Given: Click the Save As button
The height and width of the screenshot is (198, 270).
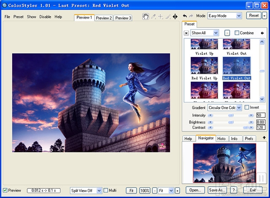Looking at the screenshot, I should click(x=217, y=190).
